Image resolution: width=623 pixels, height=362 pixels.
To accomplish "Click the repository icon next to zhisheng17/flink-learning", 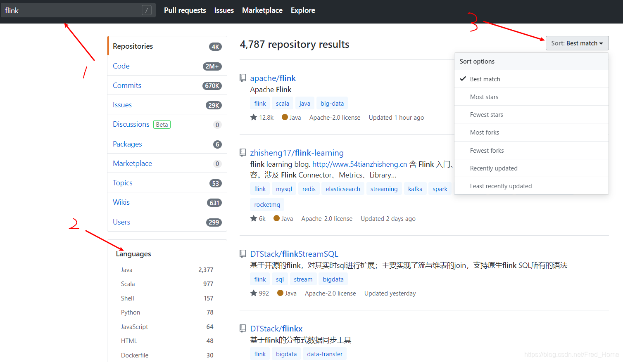I will point(243,152).
